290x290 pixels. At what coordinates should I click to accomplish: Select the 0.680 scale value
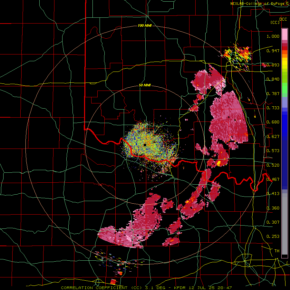pos(273,122)
